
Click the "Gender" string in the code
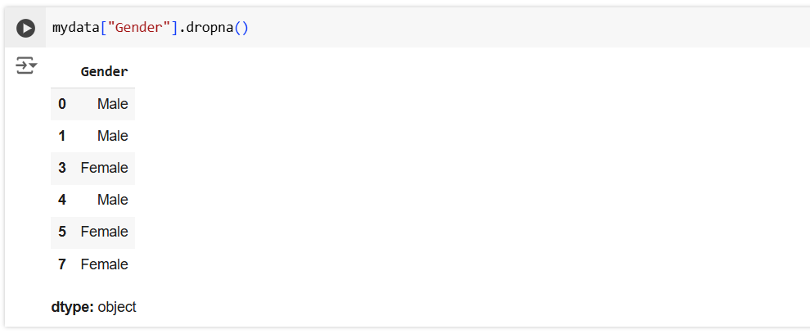(x=140, y=28)
